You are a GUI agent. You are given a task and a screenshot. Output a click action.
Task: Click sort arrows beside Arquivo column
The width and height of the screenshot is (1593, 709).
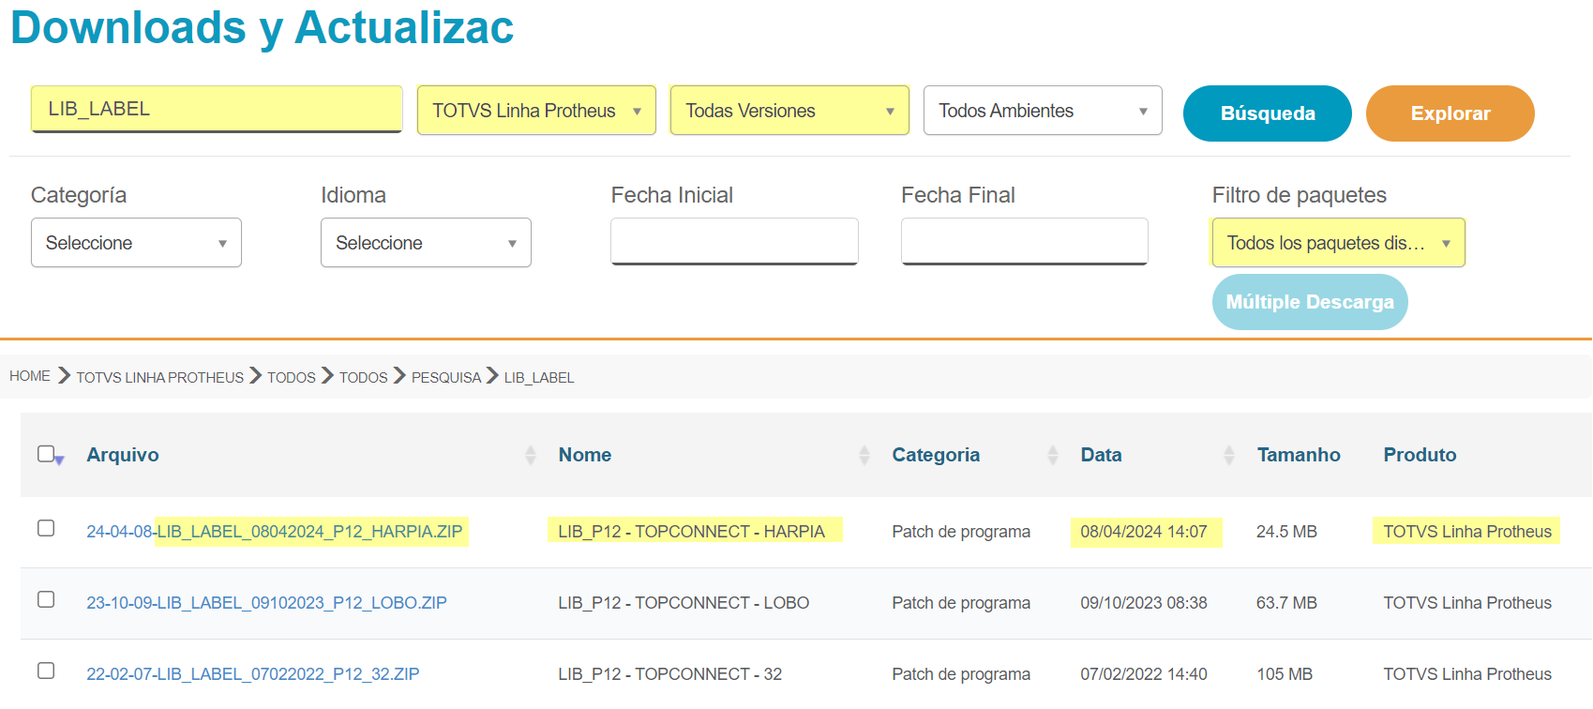(531, 455)
